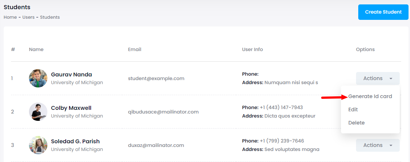Click the Gaurav Nanda name
Screen dimensions: 410x162
coord(72,75)
